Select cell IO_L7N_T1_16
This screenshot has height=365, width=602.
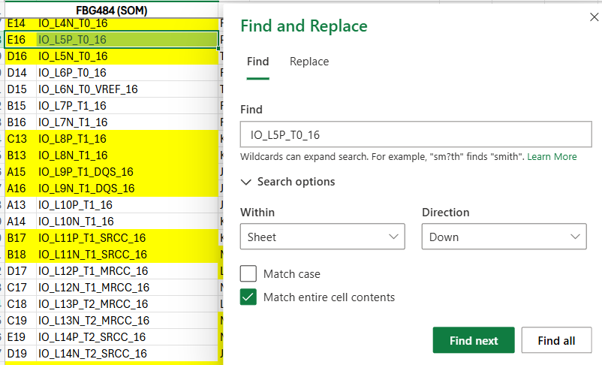(x=127, y=122)
